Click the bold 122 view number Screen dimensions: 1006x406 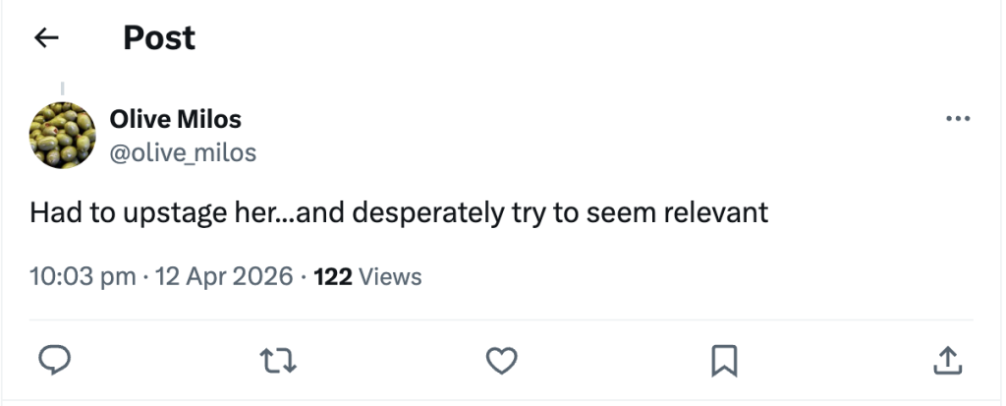(x=333, y=276)
